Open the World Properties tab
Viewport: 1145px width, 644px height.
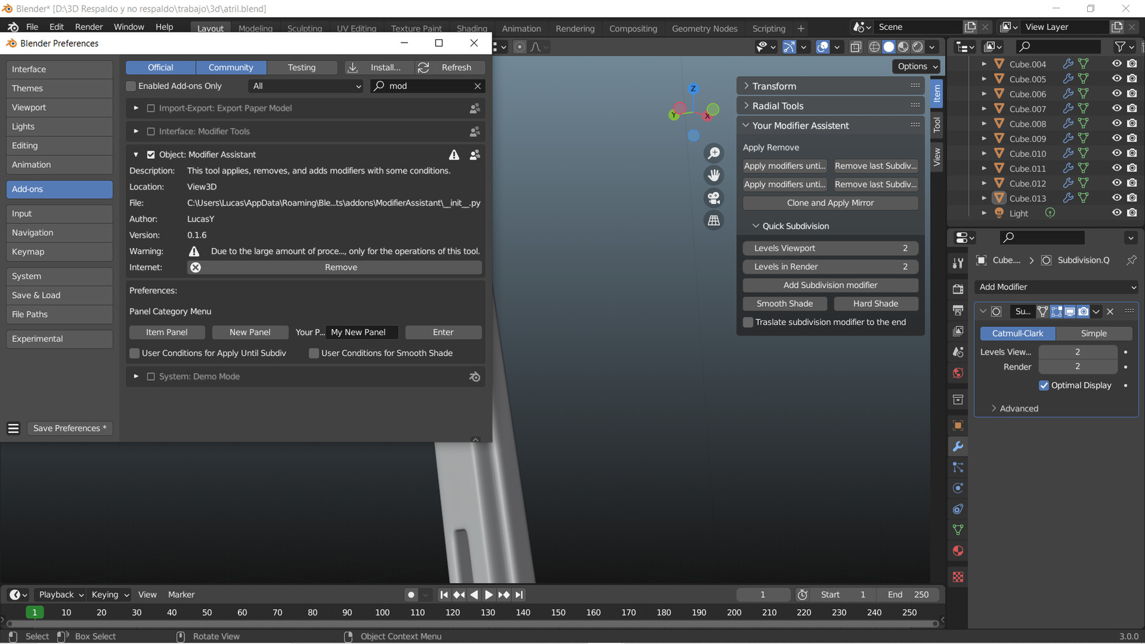click(958, 373)
